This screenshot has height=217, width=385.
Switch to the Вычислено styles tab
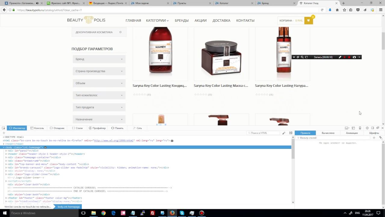(328, 133)
